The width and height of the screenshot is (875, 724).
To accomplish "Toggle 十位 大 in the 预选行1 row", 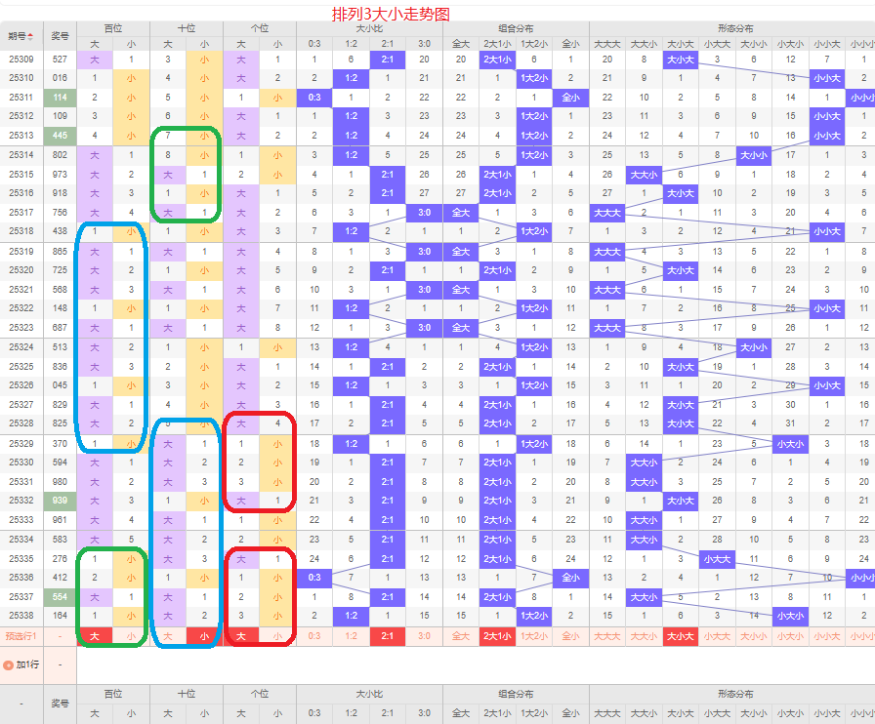I will (168, 636).
